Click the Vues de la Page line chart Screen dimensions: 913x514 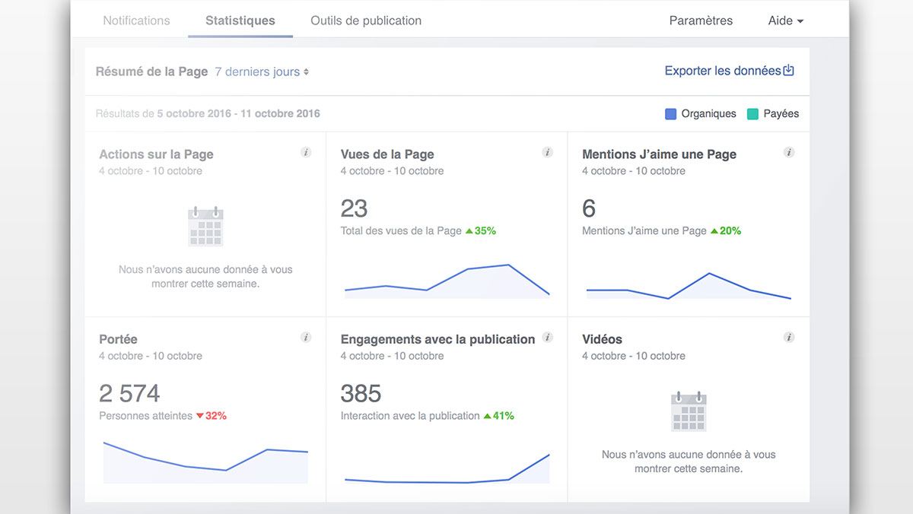(447, 281)
